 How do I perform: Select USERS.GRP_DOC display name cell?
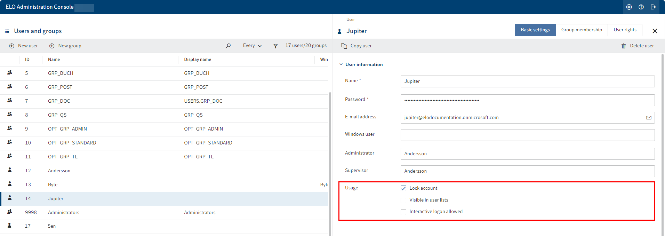[x=203, y=101]
